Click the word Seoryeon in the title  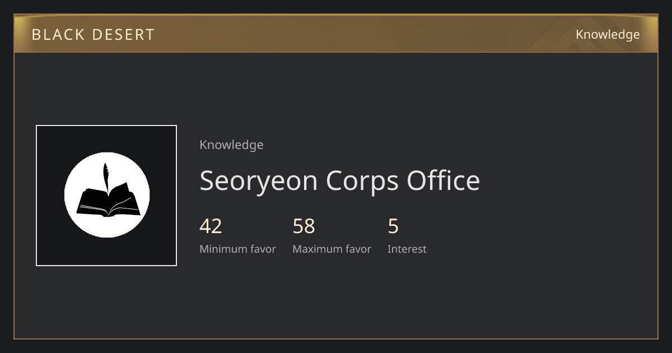259,180
